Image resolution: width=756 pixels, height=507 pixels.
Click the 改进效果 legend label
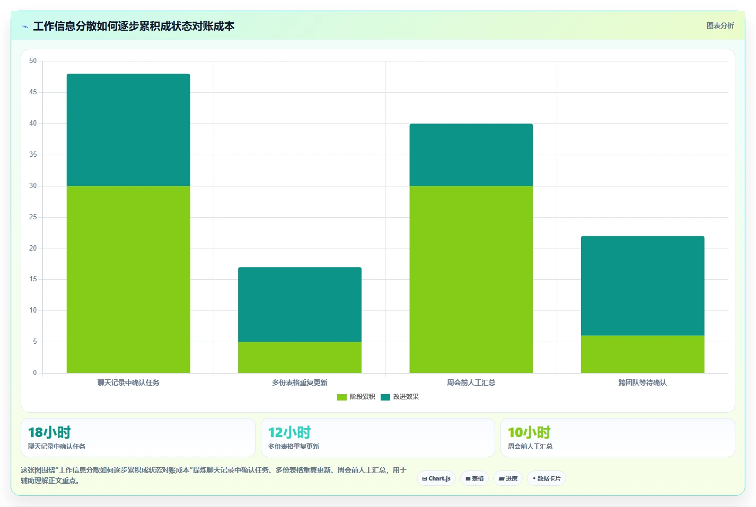coord(406,397)
